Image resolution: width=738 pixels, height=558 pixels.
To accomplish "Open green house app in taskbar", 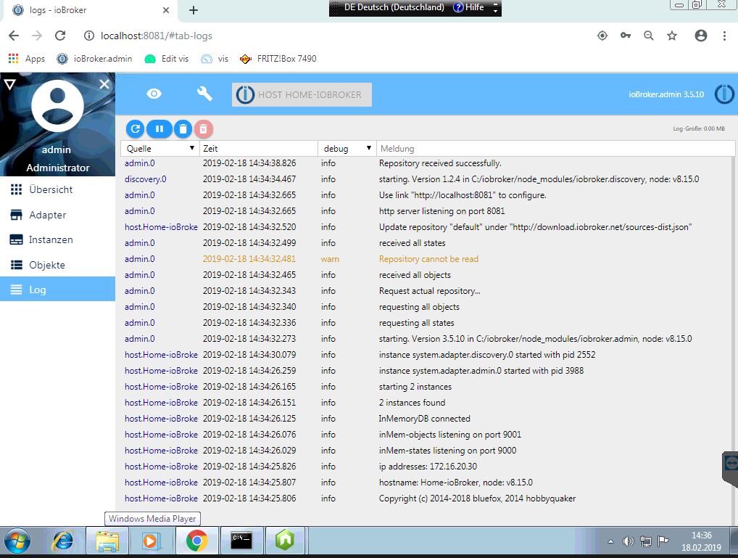I will [x=285, y=541].
